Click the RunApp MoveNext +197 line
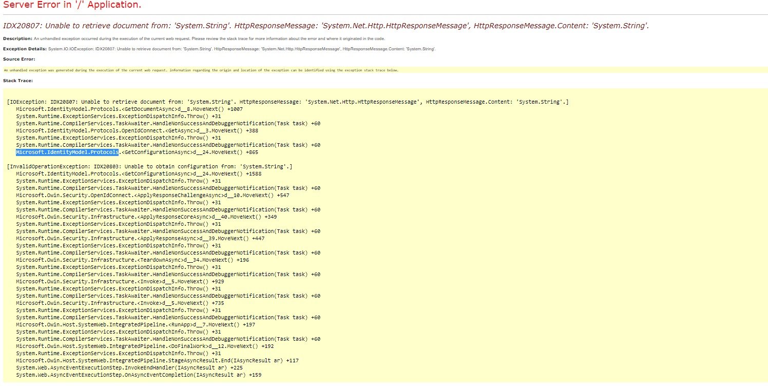 [136, 325]
